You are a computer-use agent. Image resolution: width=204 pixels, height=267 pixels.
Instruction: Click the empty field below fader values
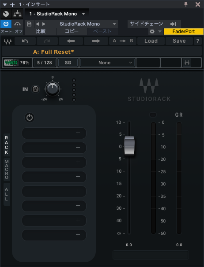coord(151,255)
